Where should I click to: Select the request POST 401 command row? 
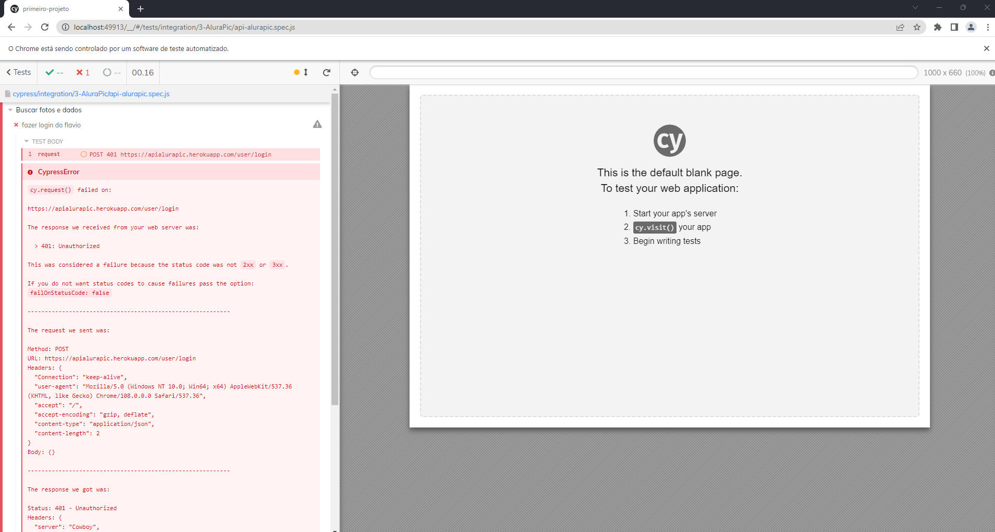[171, 154]
